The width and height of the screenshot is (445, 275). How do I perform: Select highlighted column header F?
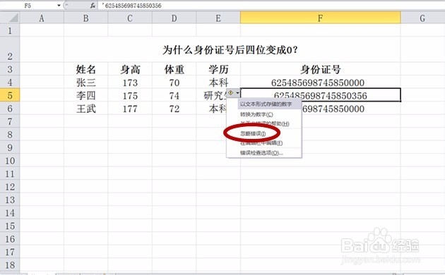[321, 18]
